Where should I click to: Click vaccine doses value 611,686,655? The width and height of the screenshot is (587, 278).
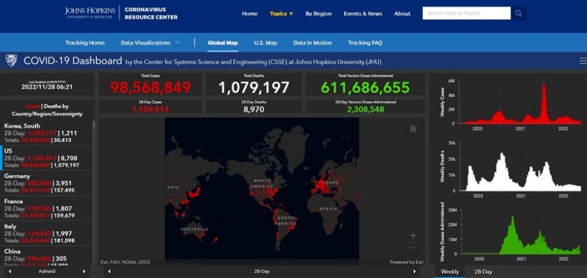point(365,87)
